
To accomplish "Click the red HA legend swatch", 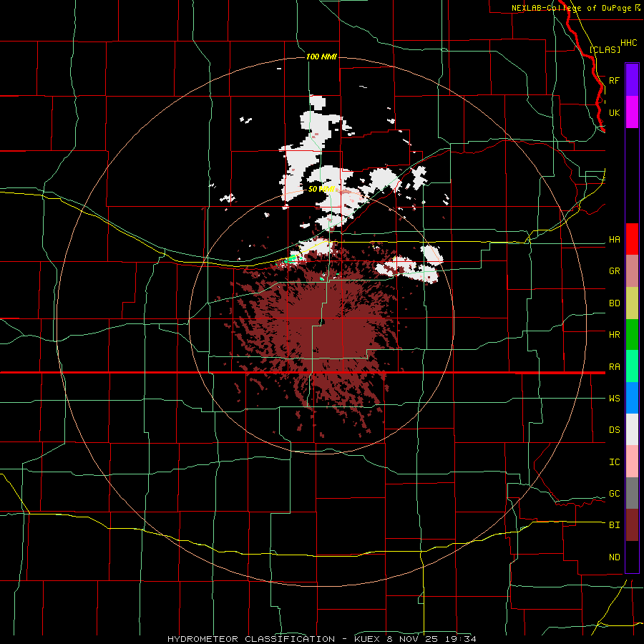I will 632,239.
